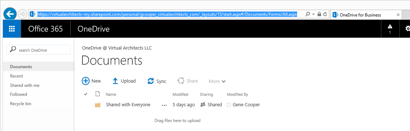410x131 pixels.
Task: Close the OneDrive for Business tab
Action: pos(398,15)
